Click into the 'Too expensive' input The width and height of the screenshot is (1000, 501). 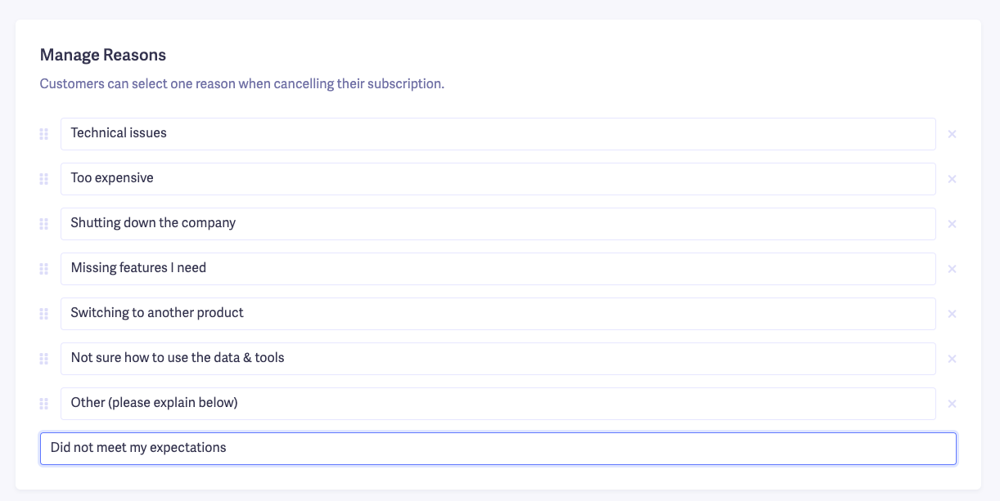498,179
